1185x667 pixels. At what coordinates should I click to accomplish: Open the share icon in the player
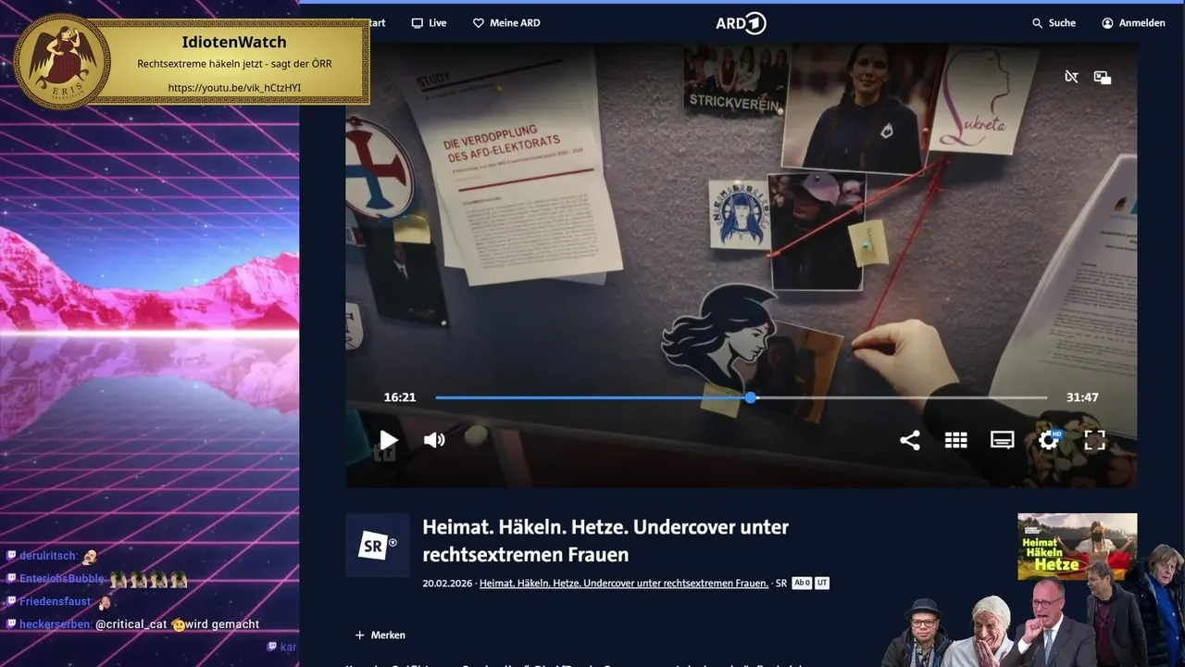point(910,440)
